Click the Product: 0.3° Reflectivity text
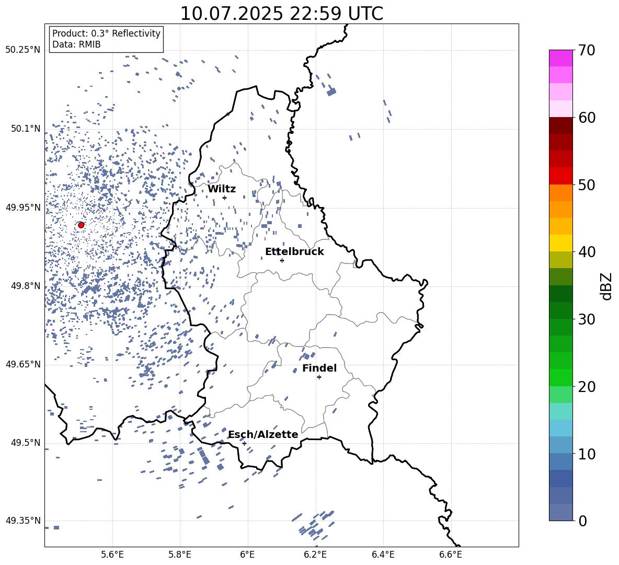Image resolution: width=619 pixels, height=565 pixels. click(x=106, y=33)
